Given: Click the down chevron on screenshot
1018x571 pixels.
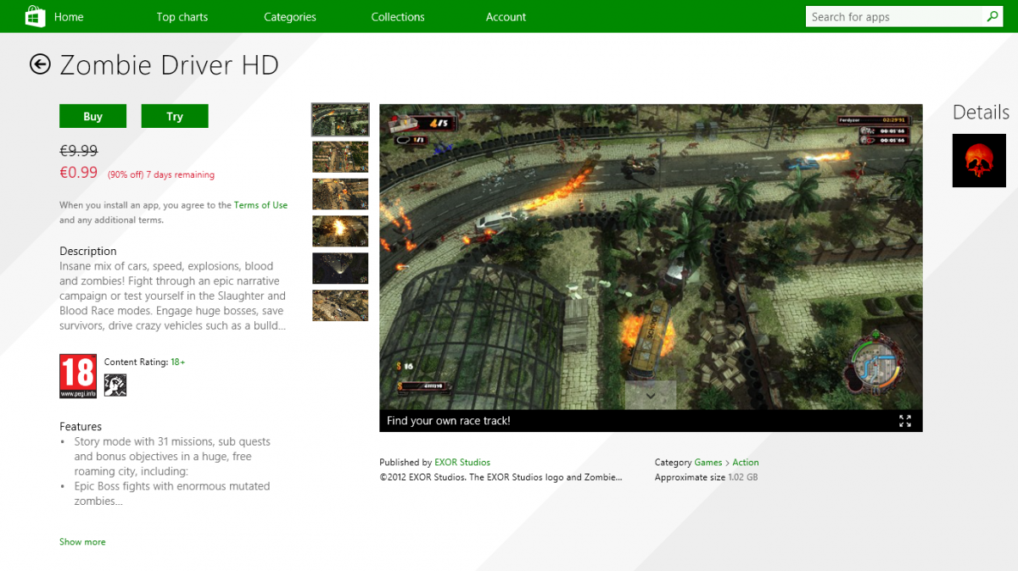Looking at the screenshot, I should (651, 396).
